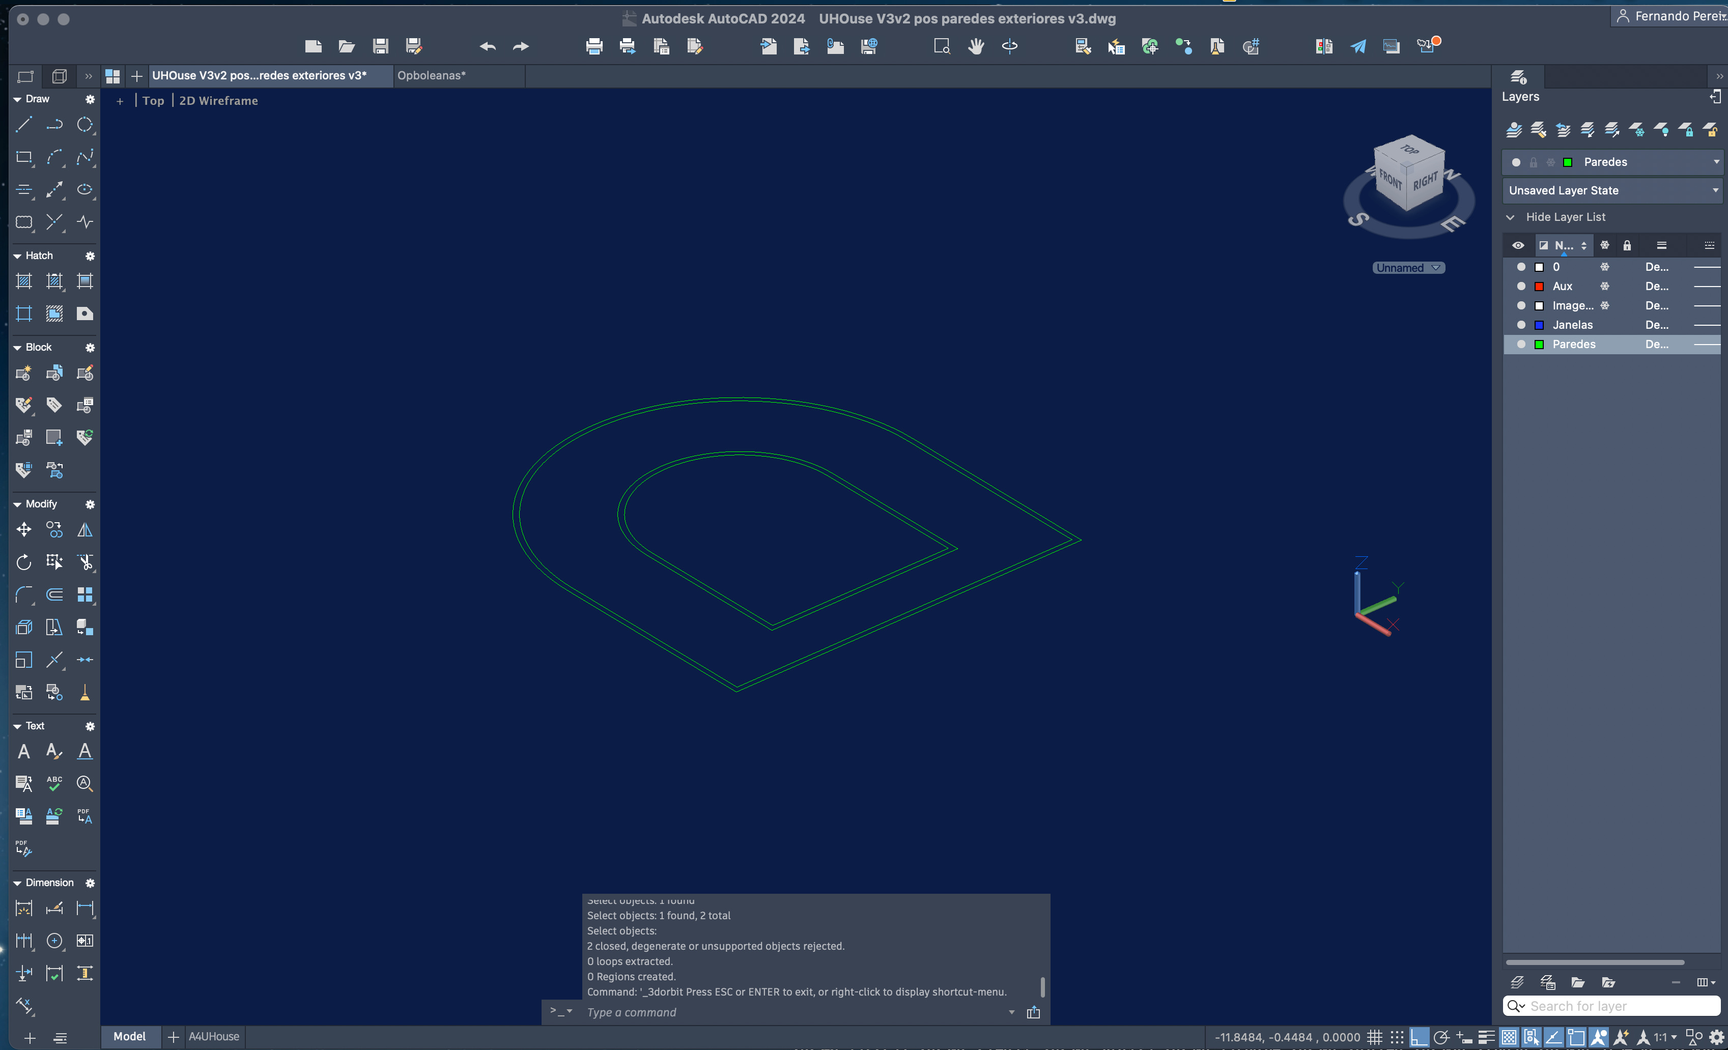
Task: Toggle visibility of Paredes layer in list
Action: pyautogui.click(x=1521, y=345)
